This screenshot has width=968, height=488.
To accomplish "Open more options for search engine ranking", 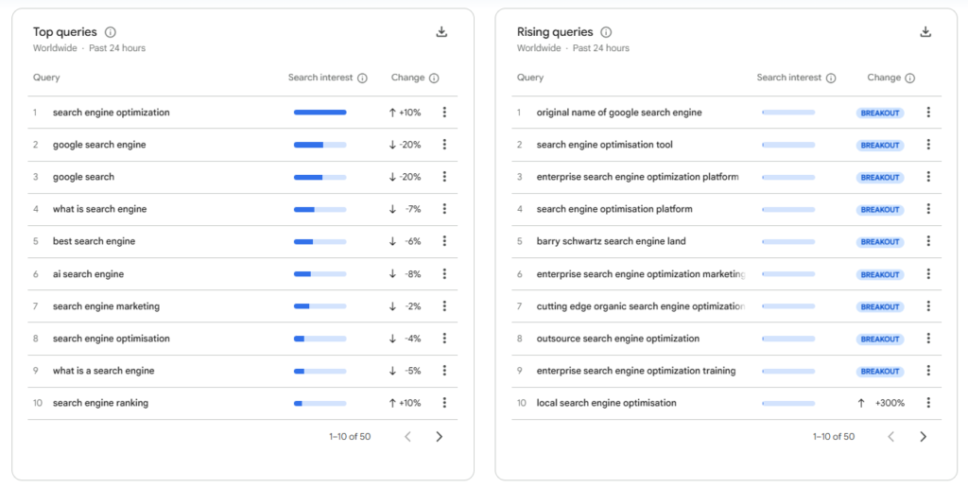I will click(444, 403).
